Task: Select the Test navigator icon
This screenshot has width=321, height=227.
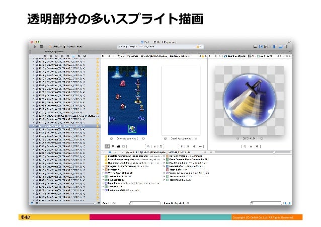Action: click(67, 56)
